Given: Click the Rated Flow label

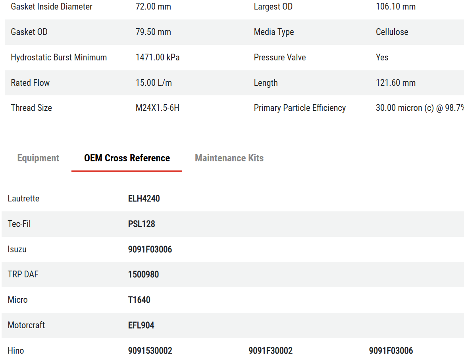Looking at the screenshot, I should [x=30, y=83].
